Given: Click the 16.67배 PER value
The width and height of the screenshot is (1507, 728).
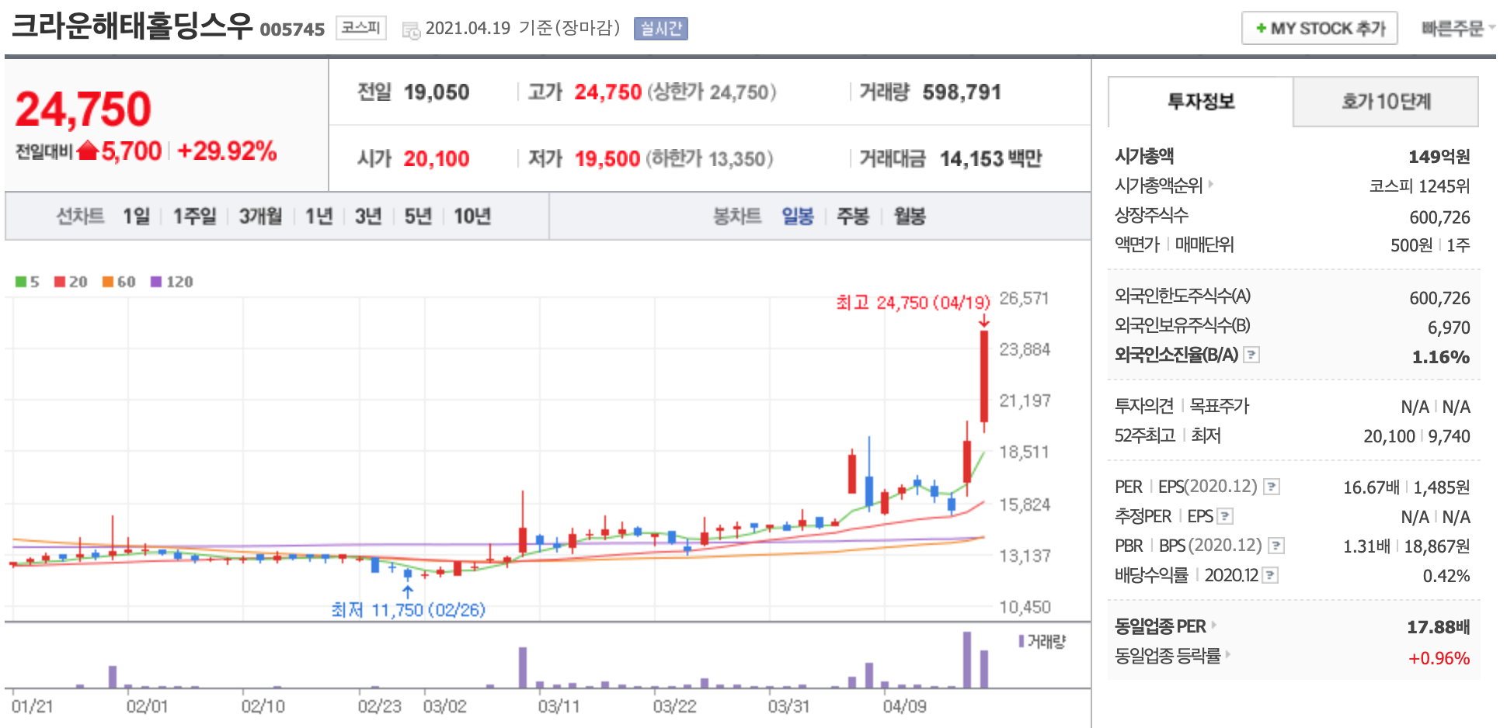Looking at the screenshot, I should pyautogui.click(x=1371, y=487).
